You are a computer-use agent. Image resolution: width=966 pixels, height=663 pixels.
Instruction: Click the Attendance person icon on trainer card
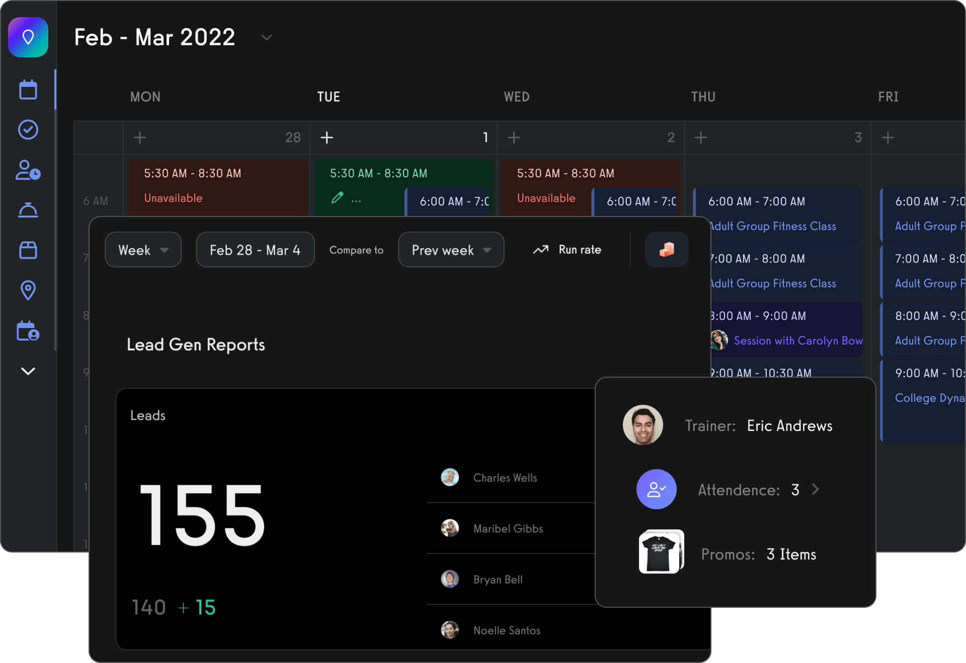tap(656, 489)
